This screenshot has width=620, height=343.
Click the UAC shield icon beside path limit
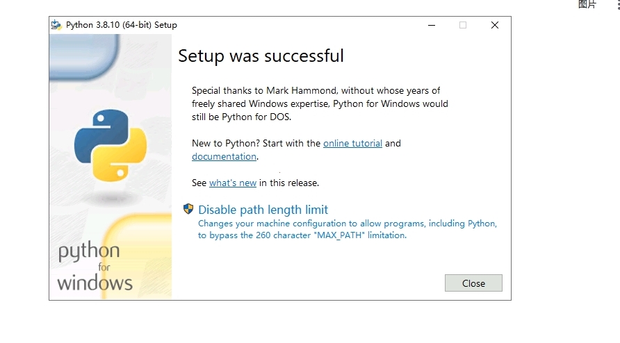coord(188,209)
